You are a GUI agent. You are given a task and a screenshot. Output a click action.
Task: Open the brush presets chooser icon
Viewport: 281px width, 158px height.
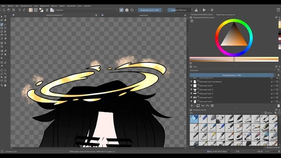52,10
